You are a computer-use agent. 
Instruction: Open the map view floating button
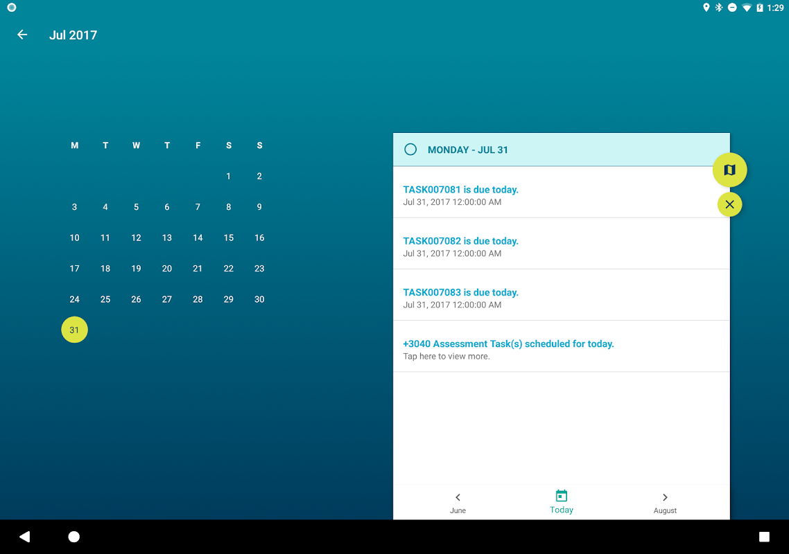(729, 170)
